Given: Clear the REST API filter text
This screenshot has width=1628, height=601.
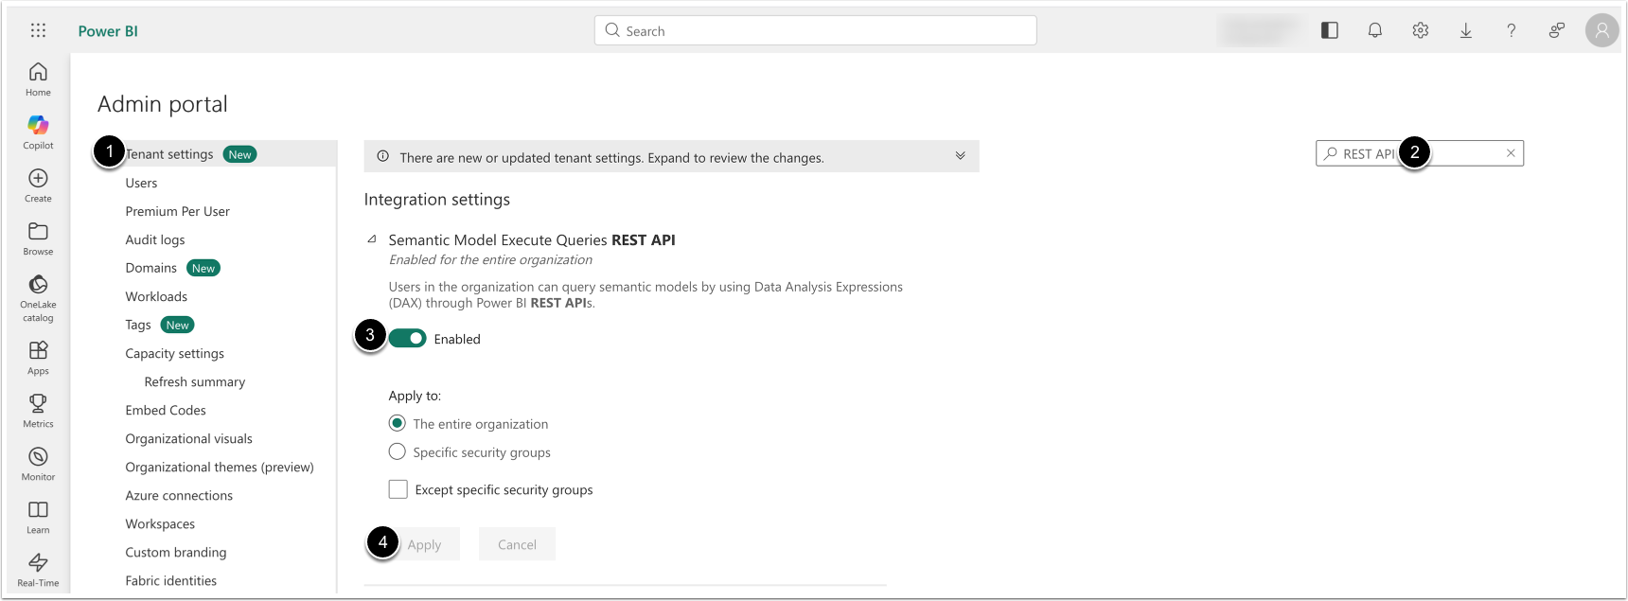Looking at the screenshot, I should (1511, 153).
